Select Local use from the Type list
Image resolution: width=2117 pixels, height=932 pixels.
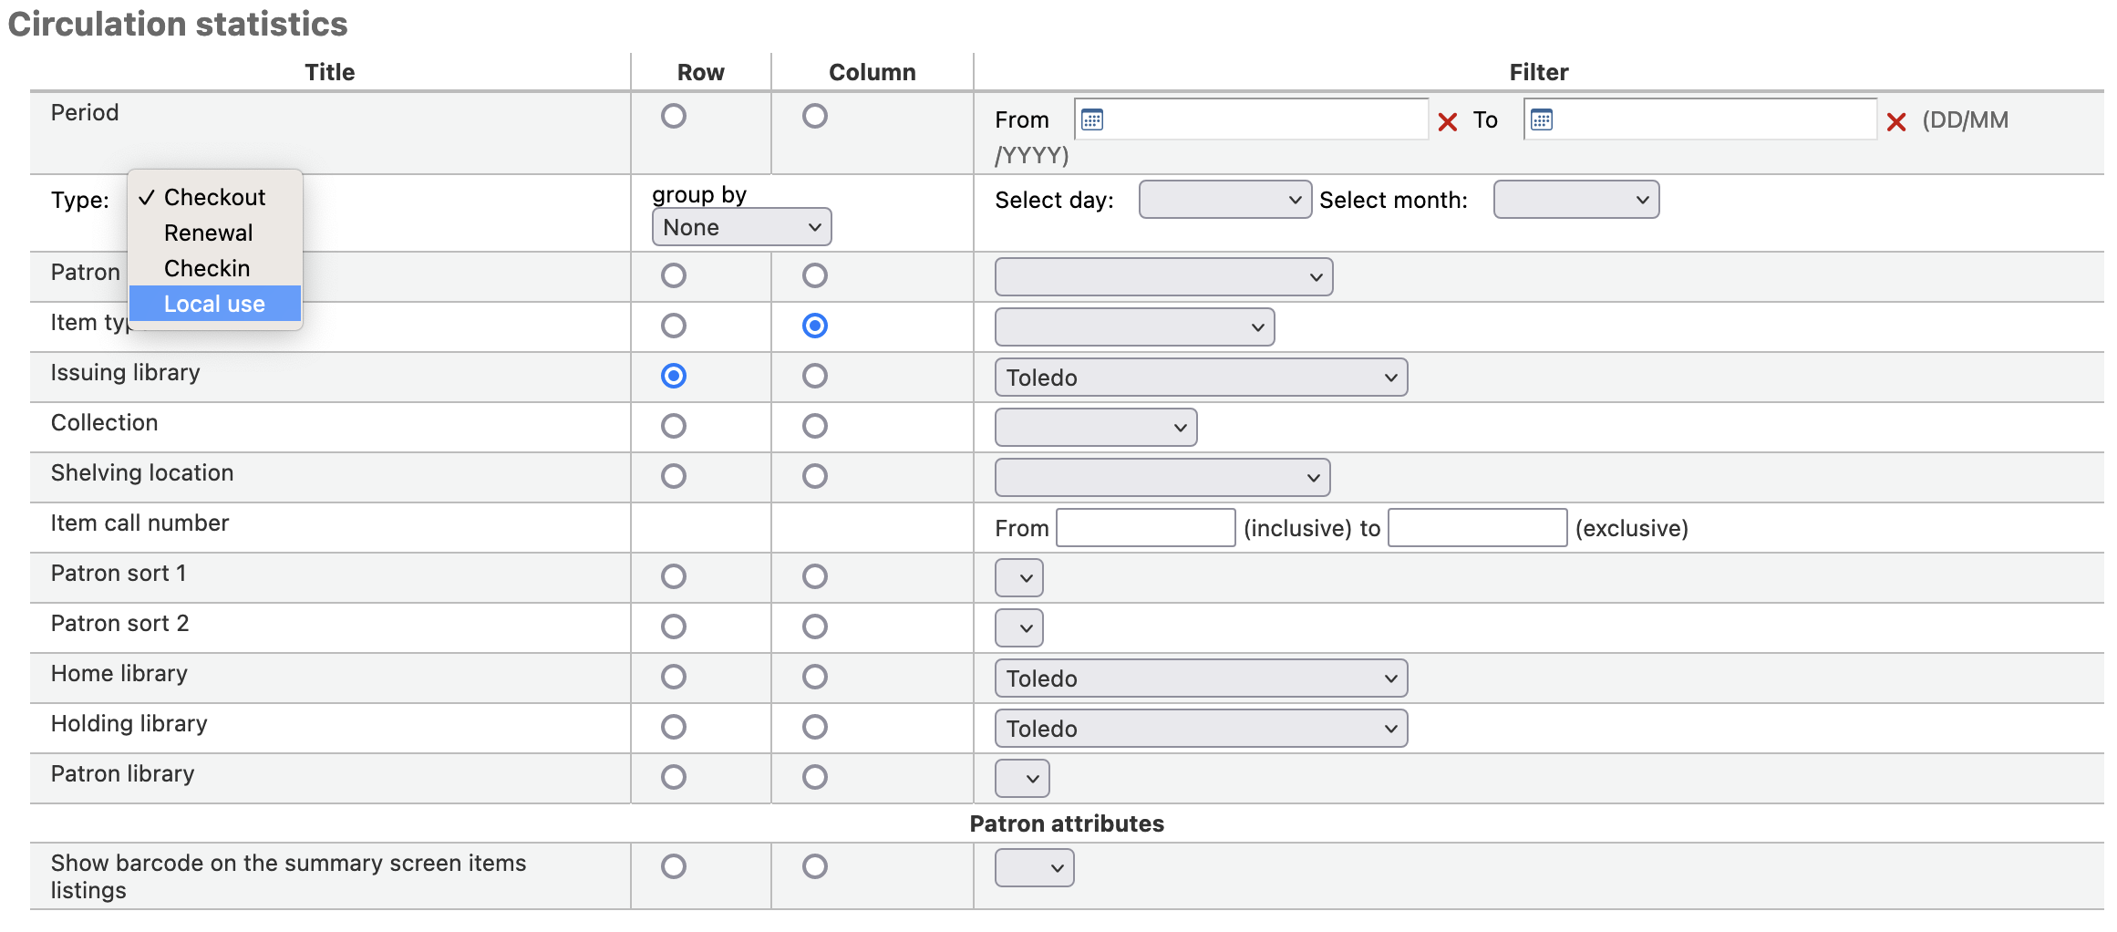coord(214,304)
